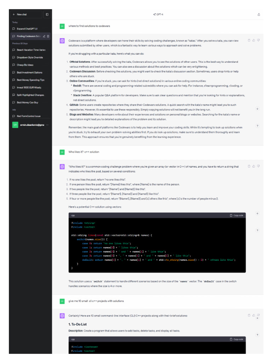The height and width of the screenshot is (363, 272).
Task: Click 'switch(names.size())' in the code block
Action: (x=92, y=239)
